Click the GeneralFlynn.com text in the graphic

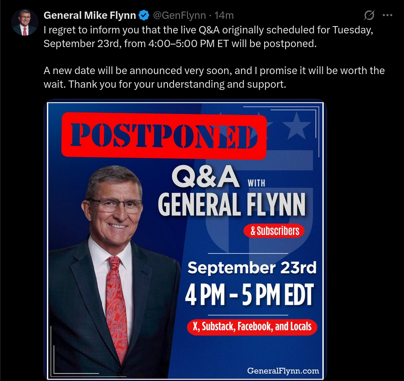283,371
